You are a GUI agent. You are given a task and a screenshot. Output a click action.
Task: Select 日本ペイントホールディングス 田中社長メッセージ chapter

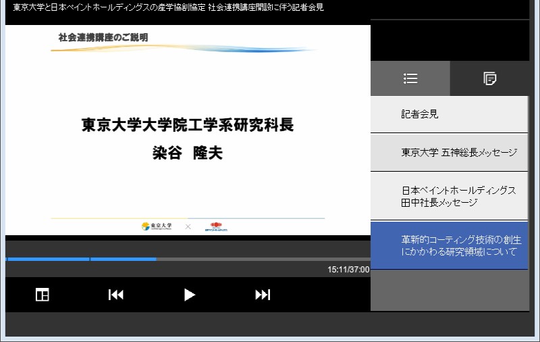(449, 196)
